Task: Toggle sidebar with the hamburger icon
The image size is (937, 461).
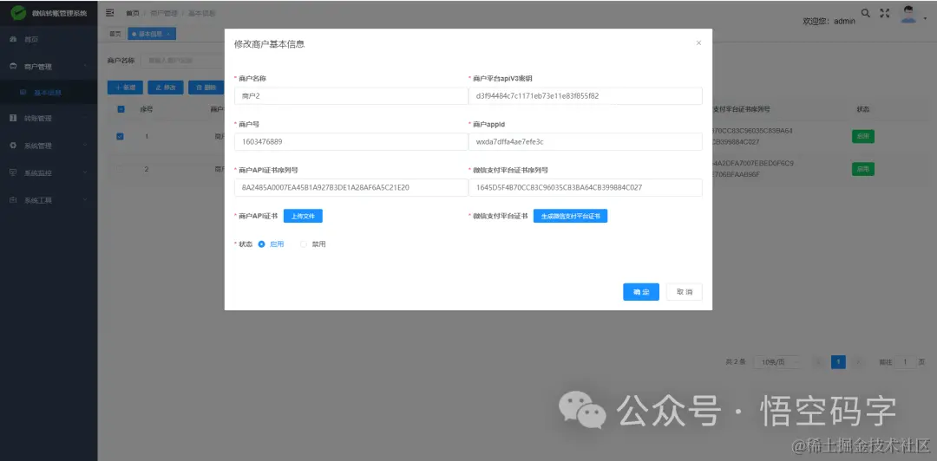Action: [110, 12]
